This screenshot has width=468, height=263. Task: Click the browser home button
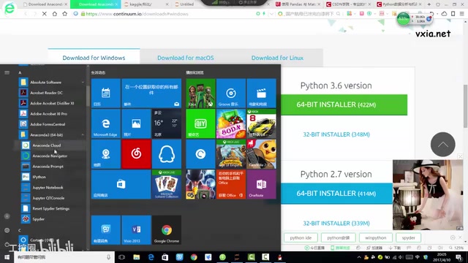pos(55,14)
